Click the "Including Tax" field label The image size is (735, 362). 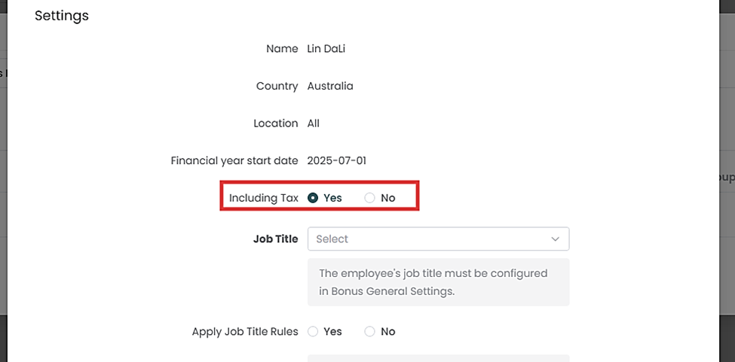(264, 198)
